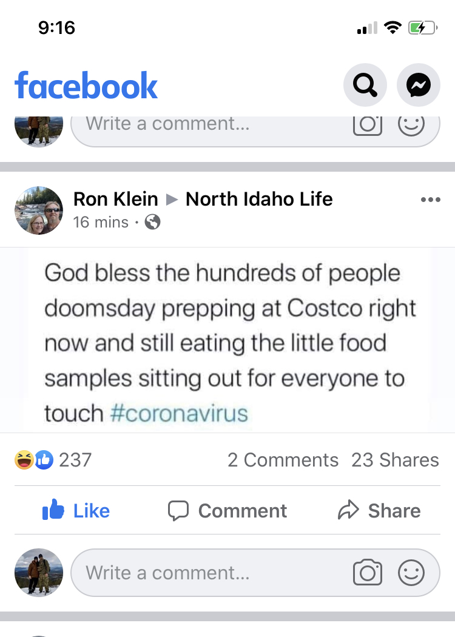Tap camera icon in top comment box
The width and height of the screenshot is (455, 637).
pyautogui.click(x=367, y=124)
